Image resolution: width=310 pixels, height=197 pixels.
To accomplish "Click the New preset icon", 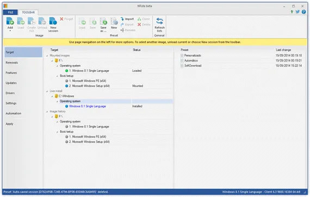I will (x=114, y=21).
